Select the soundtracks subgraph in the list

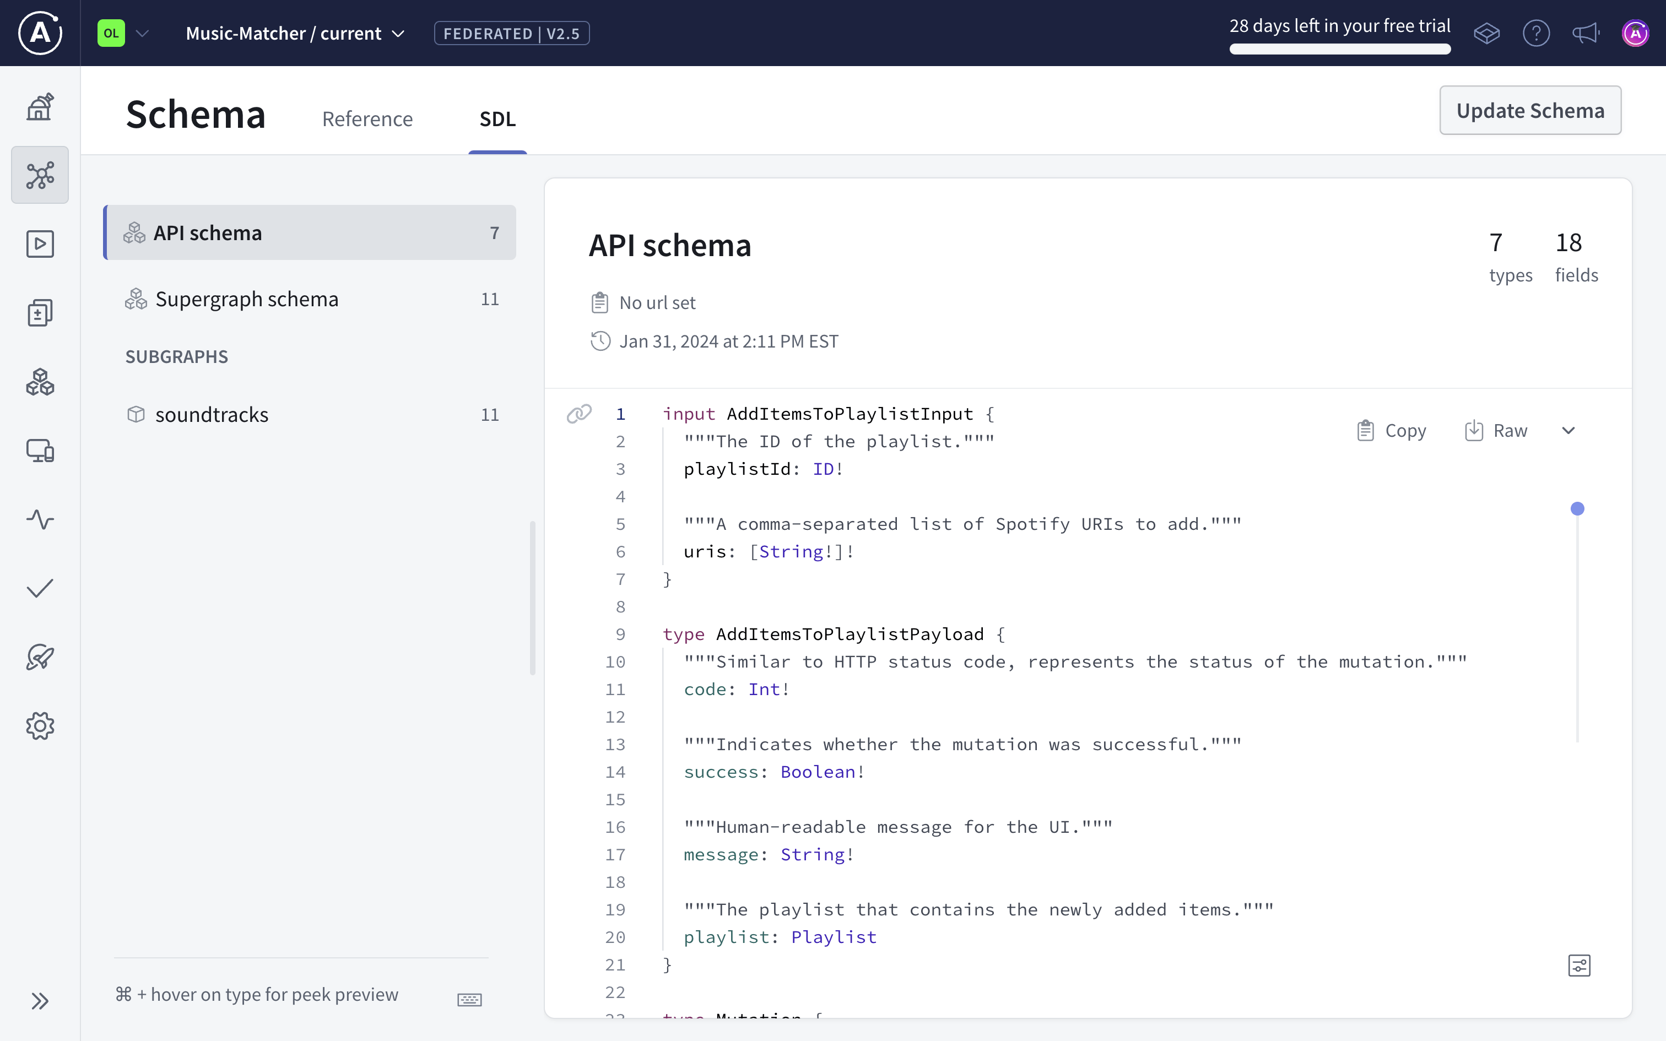tap(213, 414)
